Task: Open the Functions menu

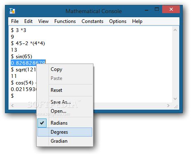Action: (x=65, y=21)
